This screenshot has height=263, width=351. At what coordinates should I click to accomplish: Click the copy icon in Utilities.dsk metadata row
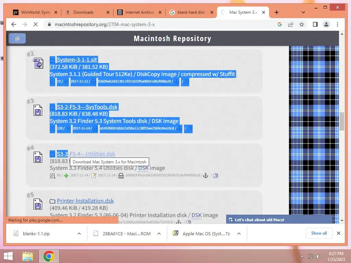point(216,176)
